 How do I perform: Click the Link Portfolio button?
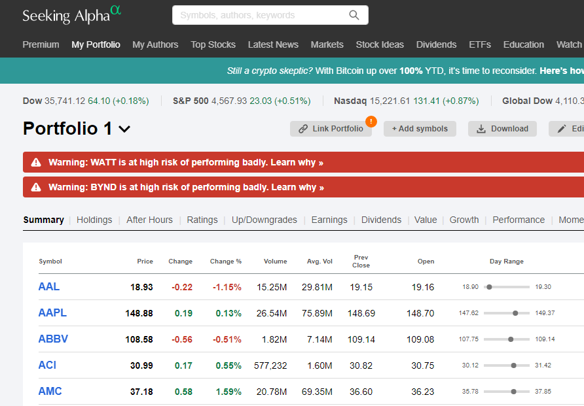331,129
